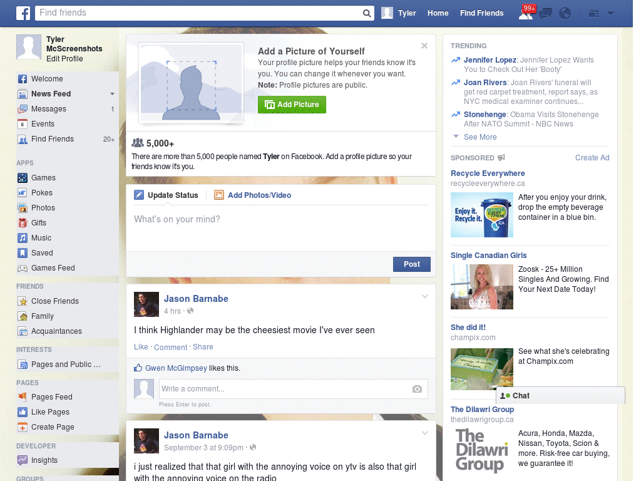Click the green Add Picture button
Screen dimensions: 641x481
pos(292,105)
